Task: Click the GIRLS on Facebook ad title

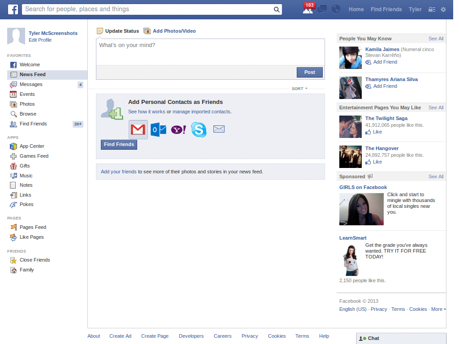Action: (x=363, y=188)
